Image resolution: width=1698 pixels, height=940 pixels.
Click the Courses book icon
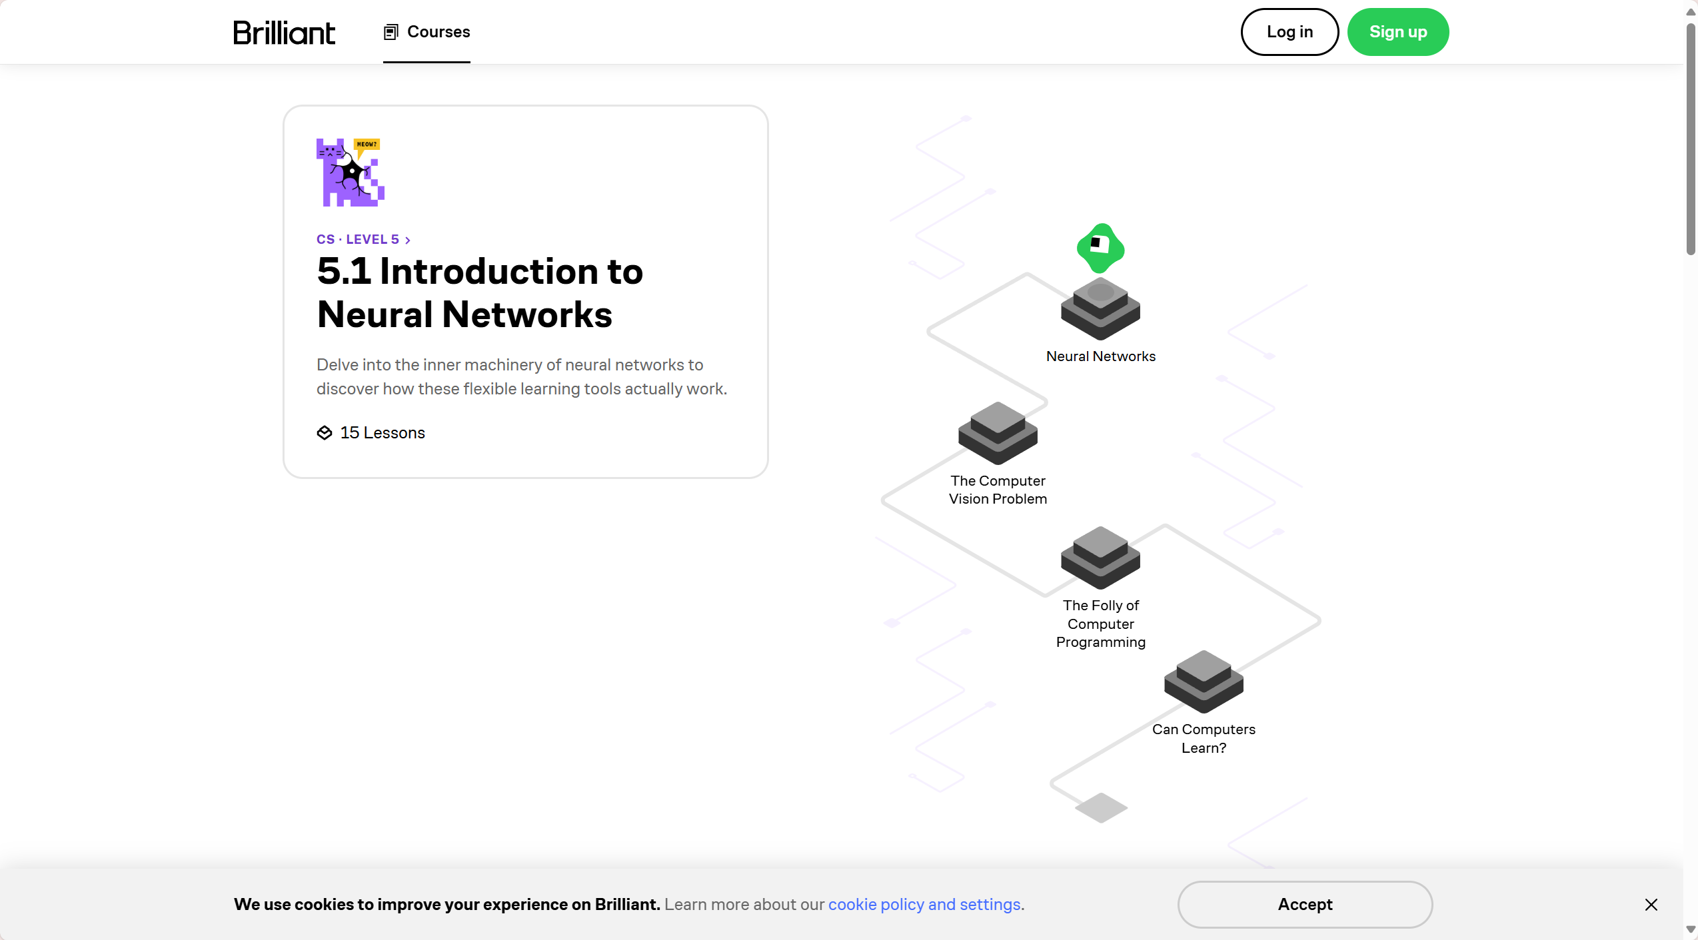391,32
